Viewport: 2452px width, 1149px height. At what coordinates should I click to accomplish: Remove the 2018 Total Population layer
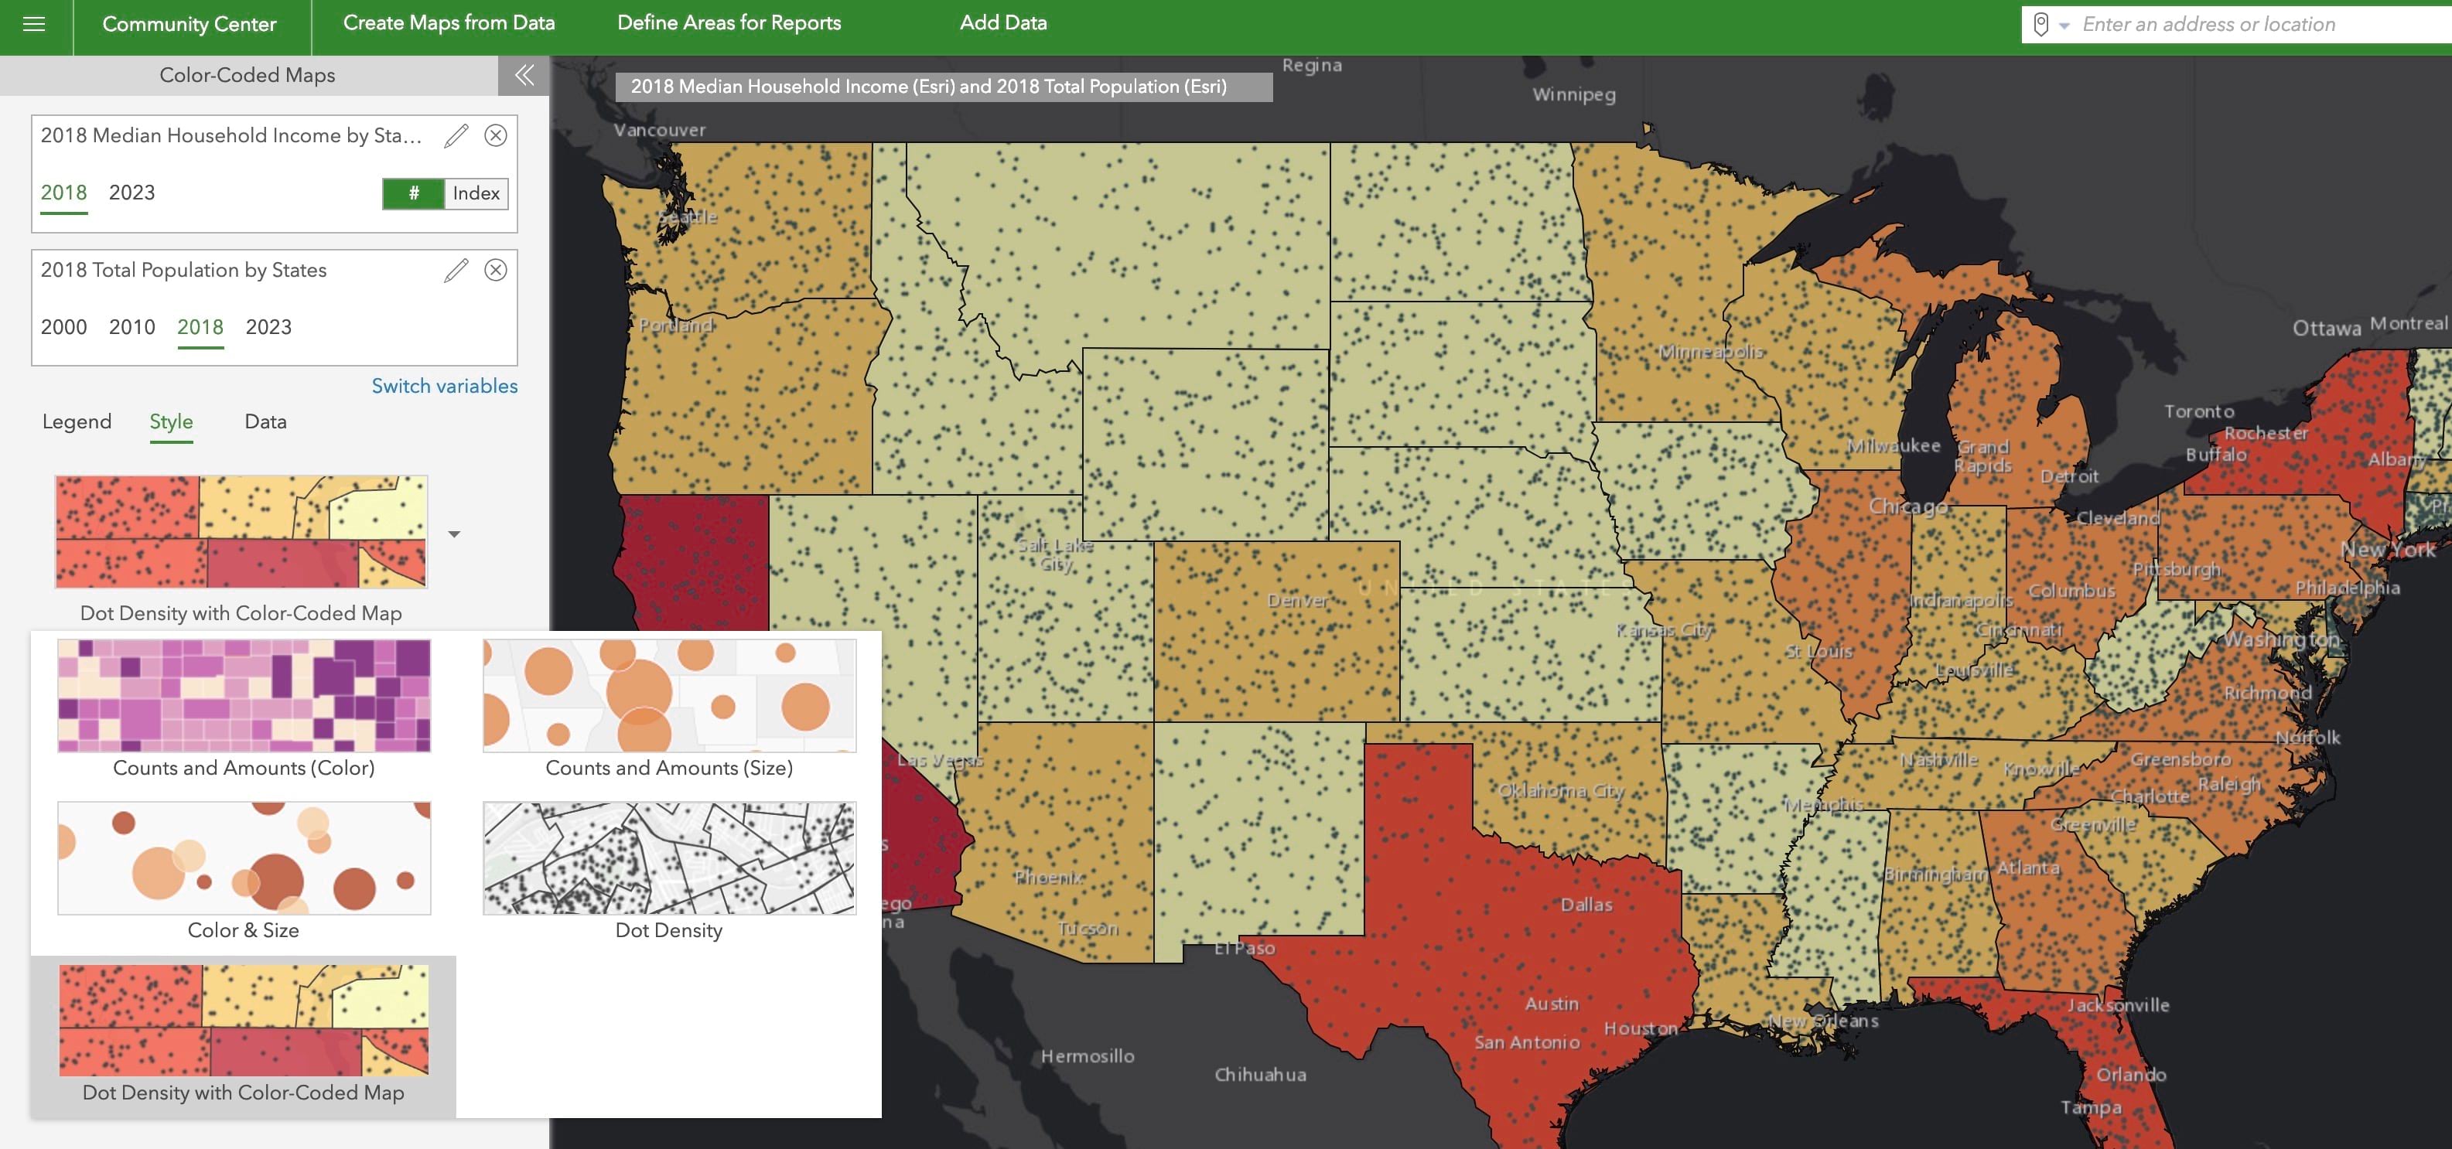point(495,271)
